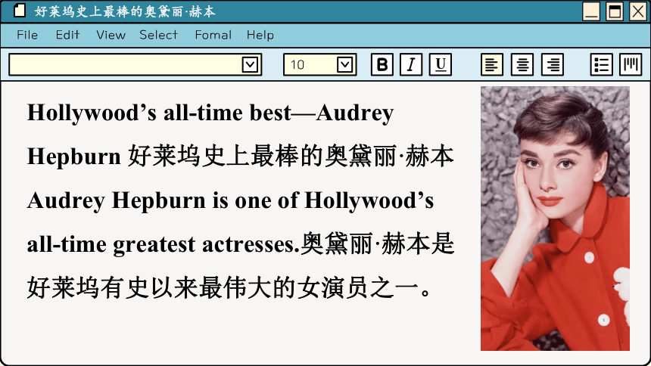The width and height of the screenshot is (651, 366).
Task: Click the document icon in title bar
Action: pos(20,11)
